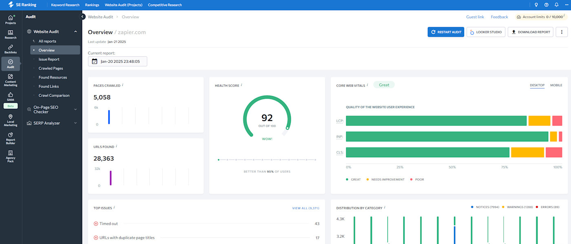Image resolution: width=571 pixels, height=244 pixels.
Task: Click the CLS metric label
Action: (x=340, y=153)
